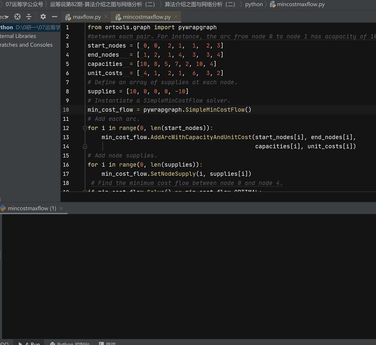This screenshot has height=345, width=376.
Task: Click the Python file icon on maxflow.py tab
Action: pos(68,17)
